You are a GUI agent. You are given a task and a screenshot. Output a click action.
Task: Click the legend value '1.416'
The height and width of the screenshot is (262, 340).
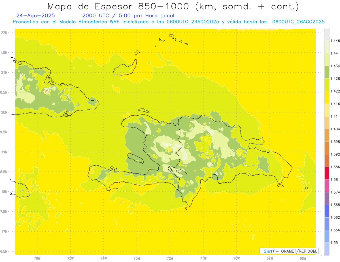(335, 104)
